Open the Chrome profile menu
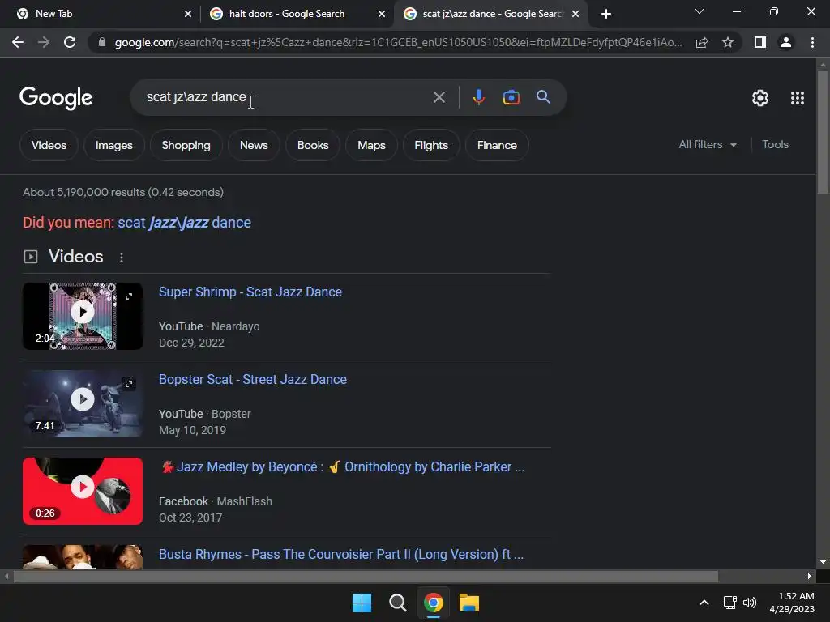The height and width of the screenshot is (622, 830). (x=786, y=42)
